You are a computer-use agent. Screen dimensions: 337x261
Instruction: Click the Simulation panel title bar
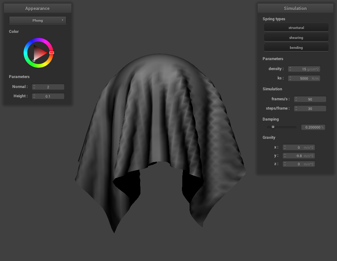point(295,8)
